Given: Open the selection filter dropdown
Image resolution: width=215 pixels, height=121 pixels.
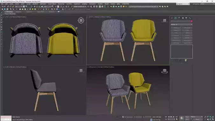Looking at the screenshot, I should click(x=18, y=7).
